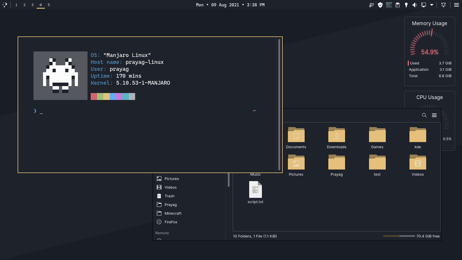
Task: Switch to virtual desktop 3
Action: click(x=33, y=5)
